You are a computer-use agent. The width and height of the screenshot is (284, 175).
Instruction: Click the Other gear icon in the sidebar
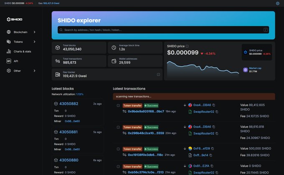pos(9,71)
